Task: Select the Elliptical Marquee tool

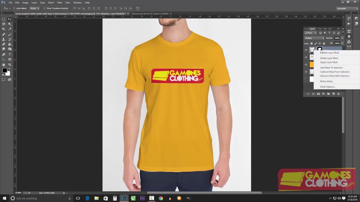Action: 4,19
